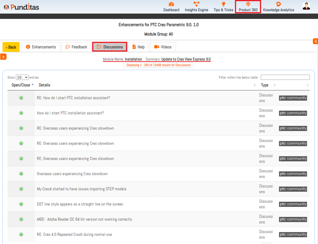The image size is (318, 244).
Task: Click the yellow Back button
Action: point(11,47)
